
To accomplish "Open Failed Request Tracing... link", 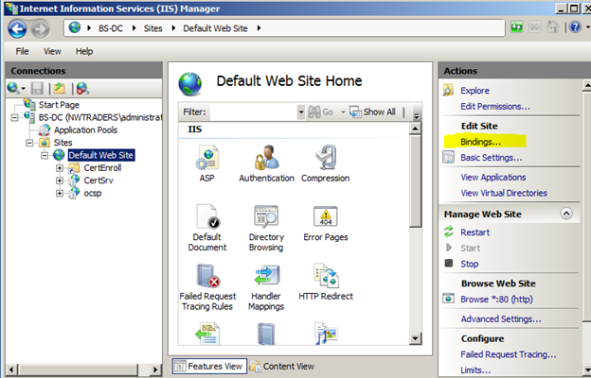I will 508,354.
